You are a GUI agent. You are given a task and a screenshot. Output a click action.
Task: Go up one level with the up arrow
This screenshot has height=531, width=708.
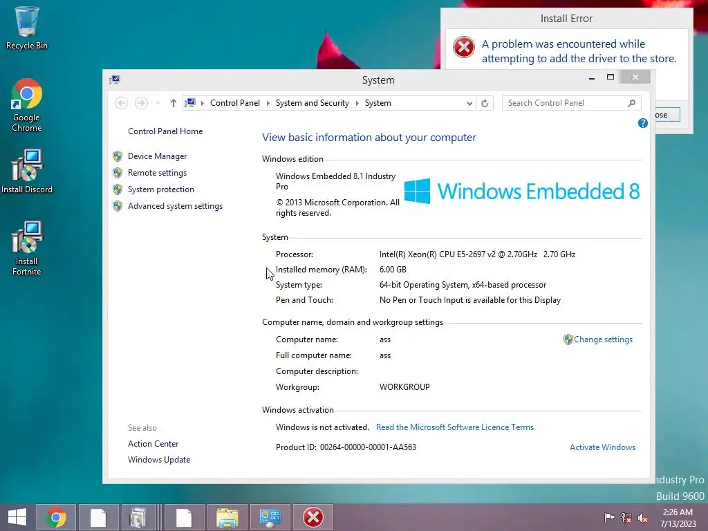point(173,103)
